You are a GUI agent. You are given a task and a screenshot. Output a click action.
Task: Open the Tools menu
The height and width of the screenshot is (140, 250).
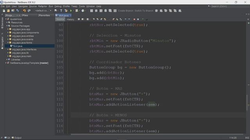[82, 6]
